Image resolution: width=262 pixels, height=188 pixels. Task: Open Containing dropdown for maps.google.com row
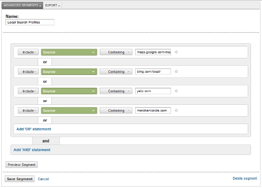pyautogui.click(x=116, y=52)
